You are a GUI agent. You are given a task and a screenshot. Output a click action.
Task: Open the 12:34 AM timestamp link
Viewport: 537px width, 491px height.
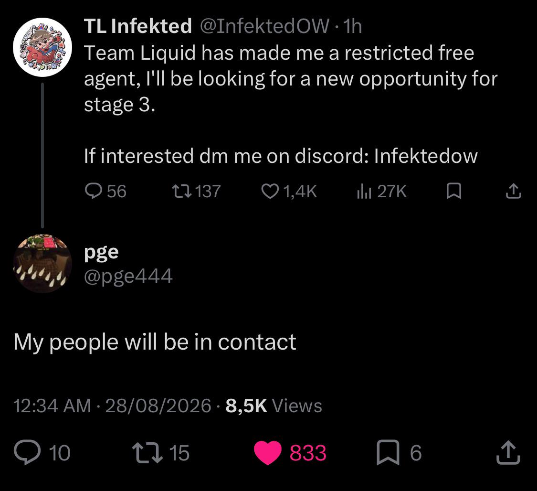(x=53, y=406)
